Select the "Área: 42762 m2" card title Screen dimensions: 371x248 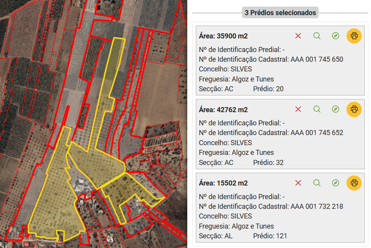click(x=223, y=109)
